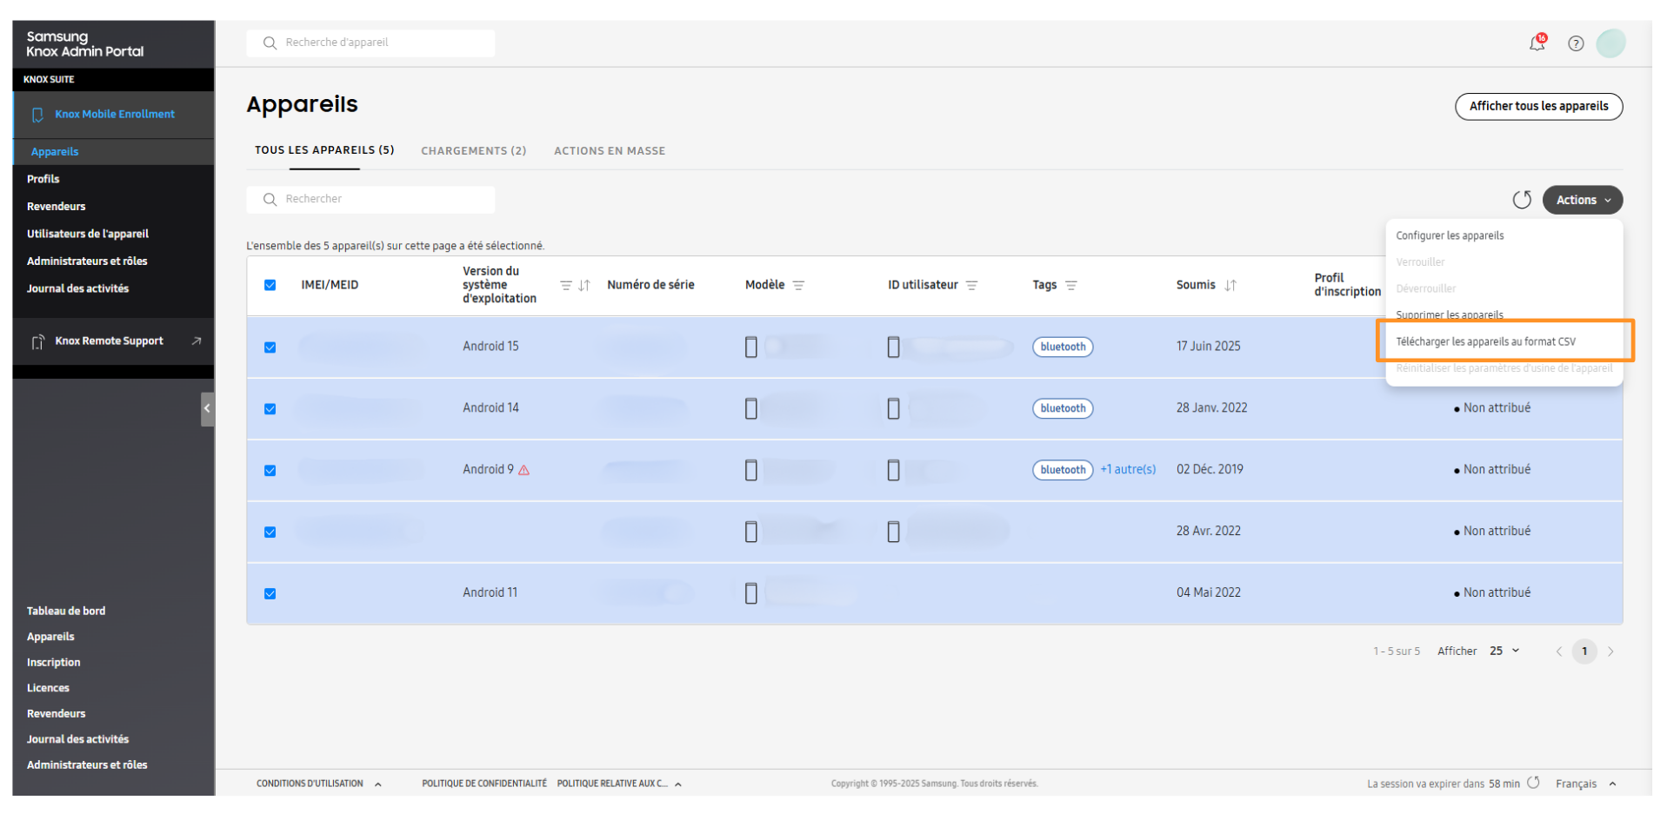Click the 17 Juin 2025 date cell
This screenshot has height=820, width=1667.
[x=1208, y=347]
